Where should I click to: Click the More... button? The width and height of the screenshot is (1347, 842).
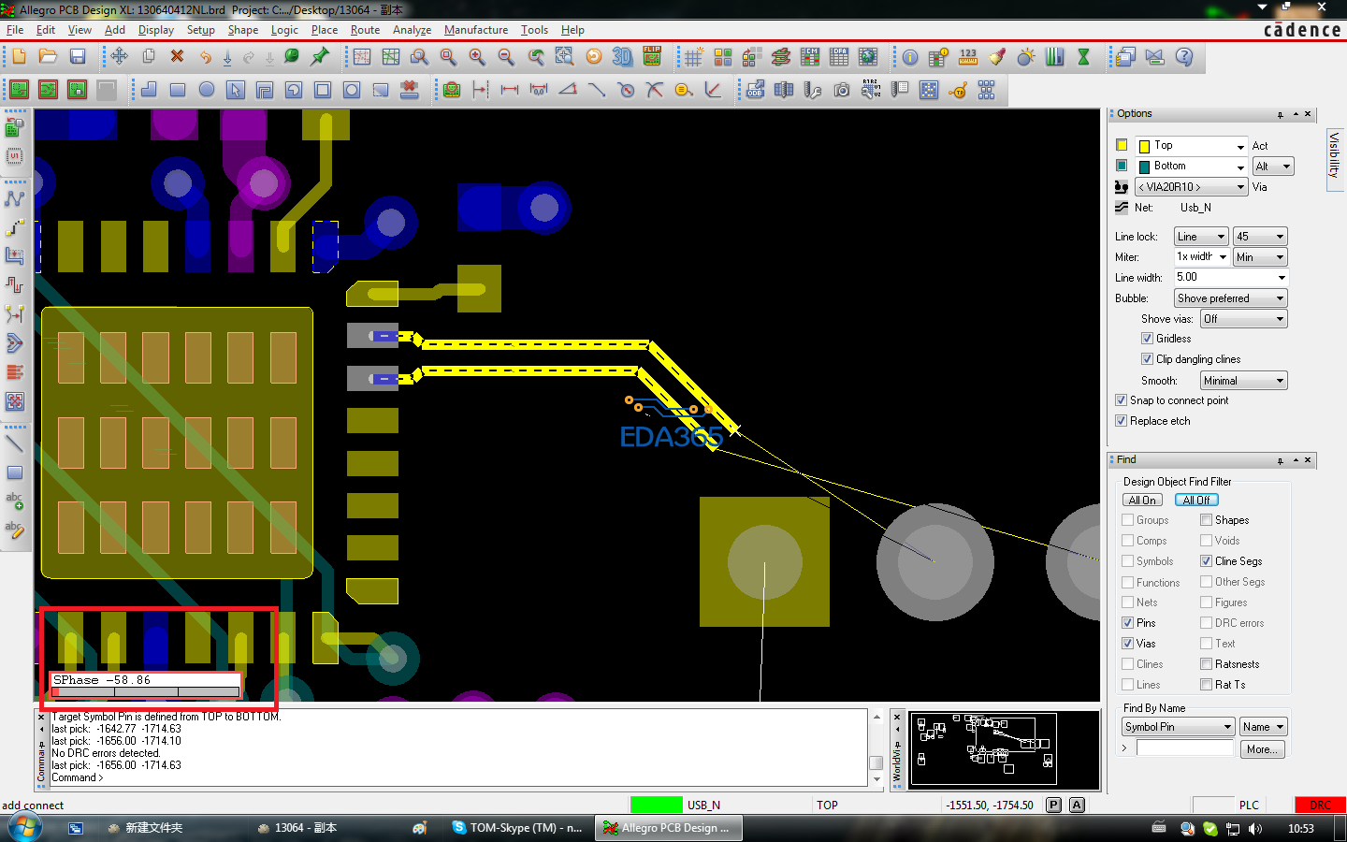click(x=1261, y=749)
